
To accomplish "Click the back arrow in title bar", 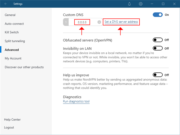I will coord(6,4).
